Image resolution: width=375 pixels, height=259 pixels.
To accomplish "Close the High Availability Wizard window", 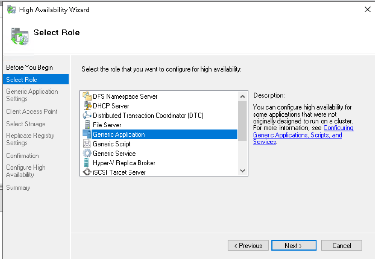I will (368, 10).
